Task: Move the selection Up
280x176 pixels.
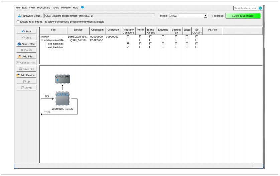Action: (x=26, y=82)
